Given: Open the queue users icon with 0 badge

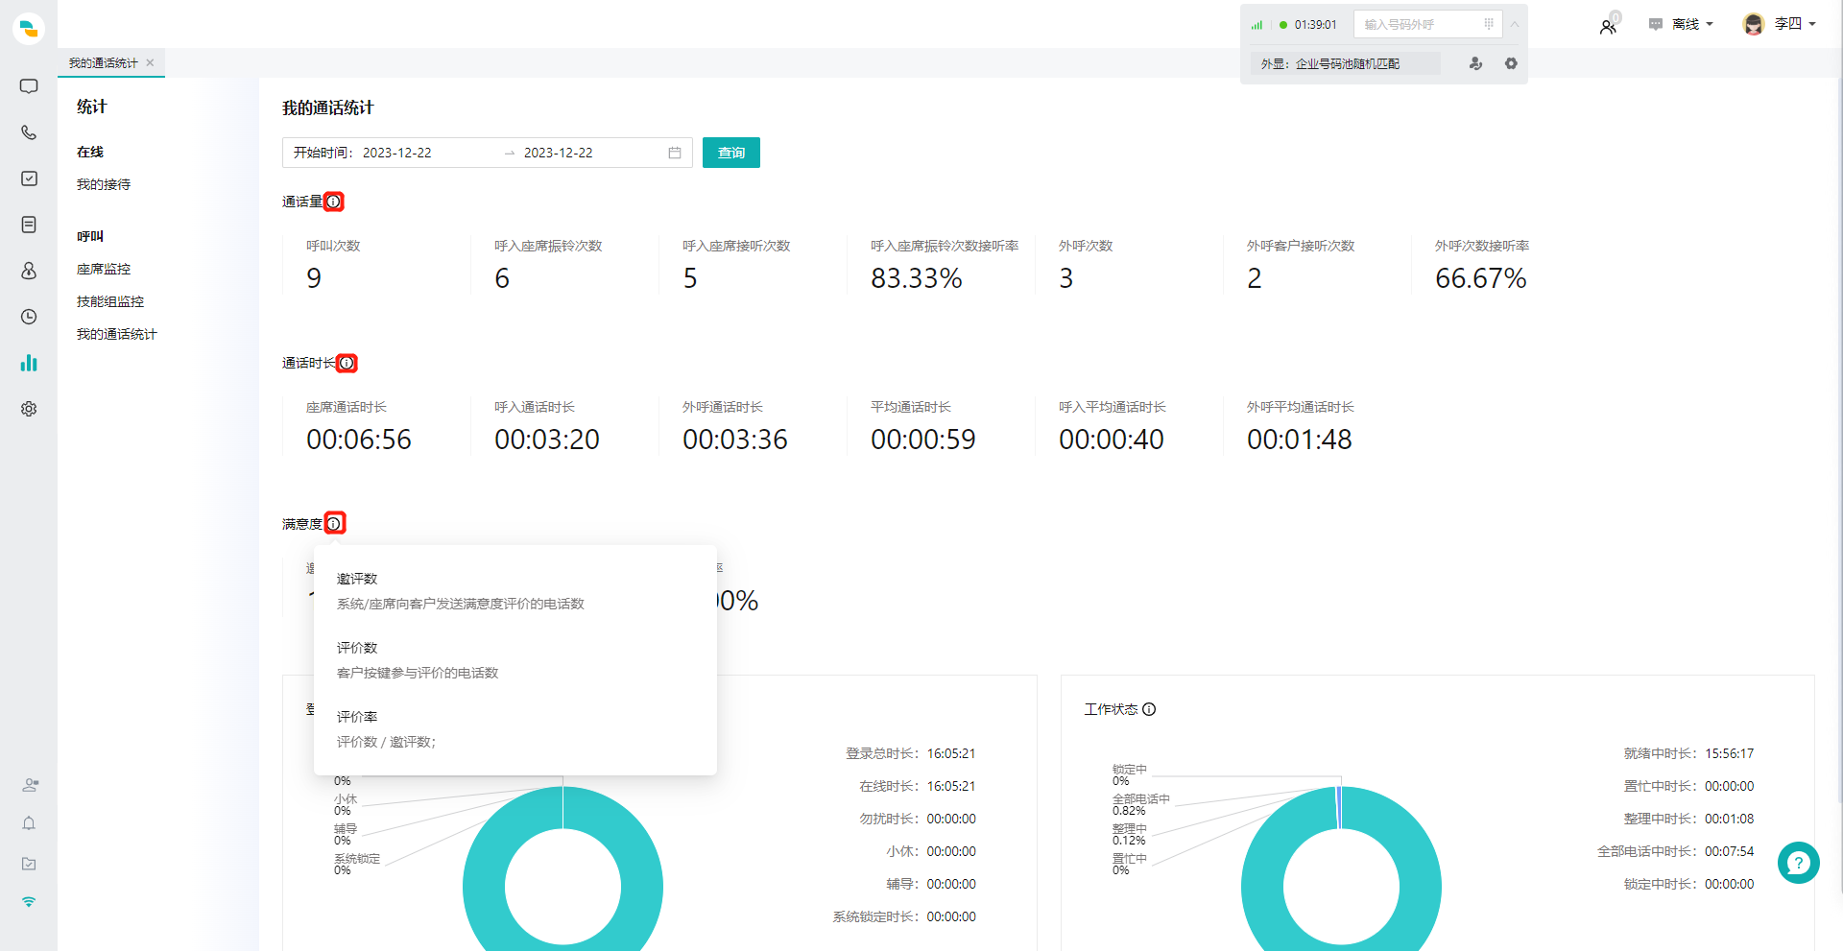Looking at the screenshot, I should tap(1609, 25).
